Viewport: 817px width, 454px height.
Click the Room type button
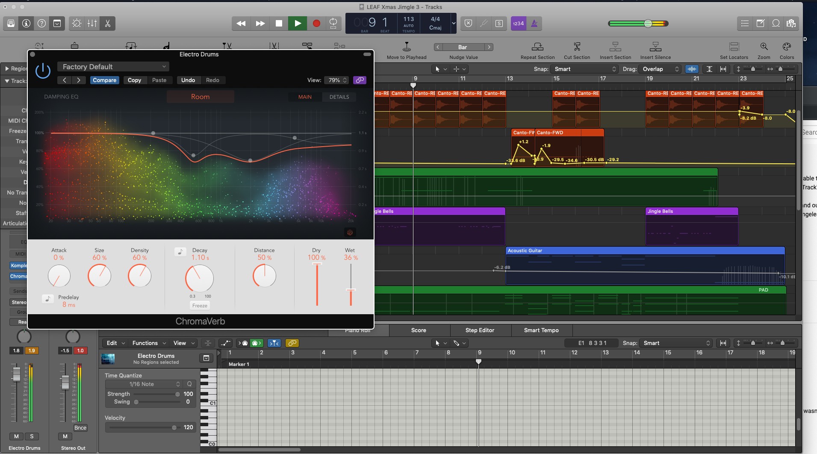[x=200, y=97]
